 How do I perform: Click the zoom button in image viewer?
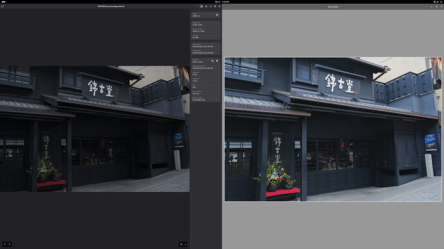click(181, 245)
